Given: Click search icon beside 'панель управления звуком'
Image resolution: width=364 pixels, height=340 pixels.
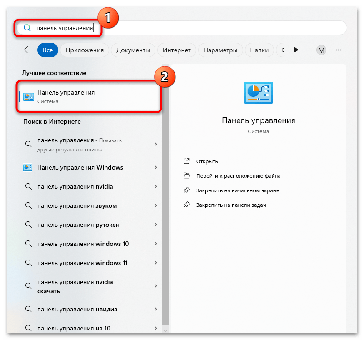Looking at the screenshot, I should tap(28, 205).
